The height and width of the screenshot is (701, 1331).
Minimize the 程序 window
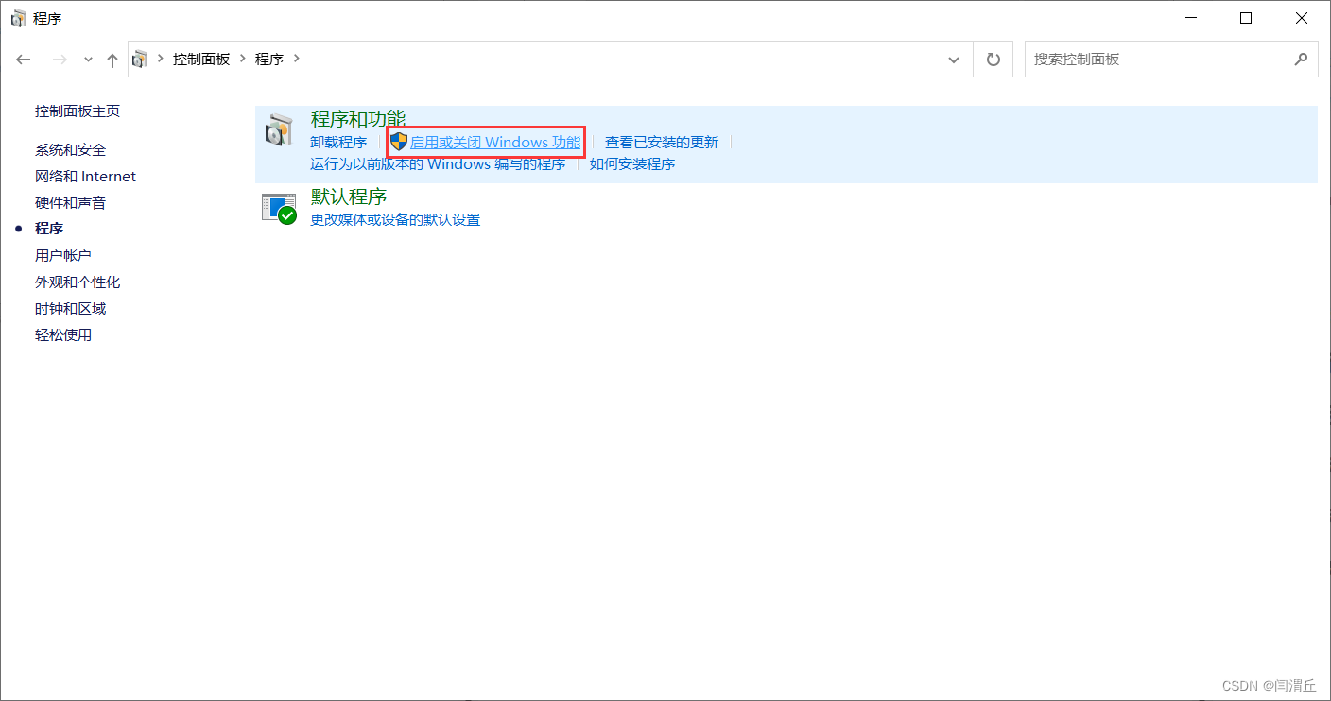point(1191,18)
